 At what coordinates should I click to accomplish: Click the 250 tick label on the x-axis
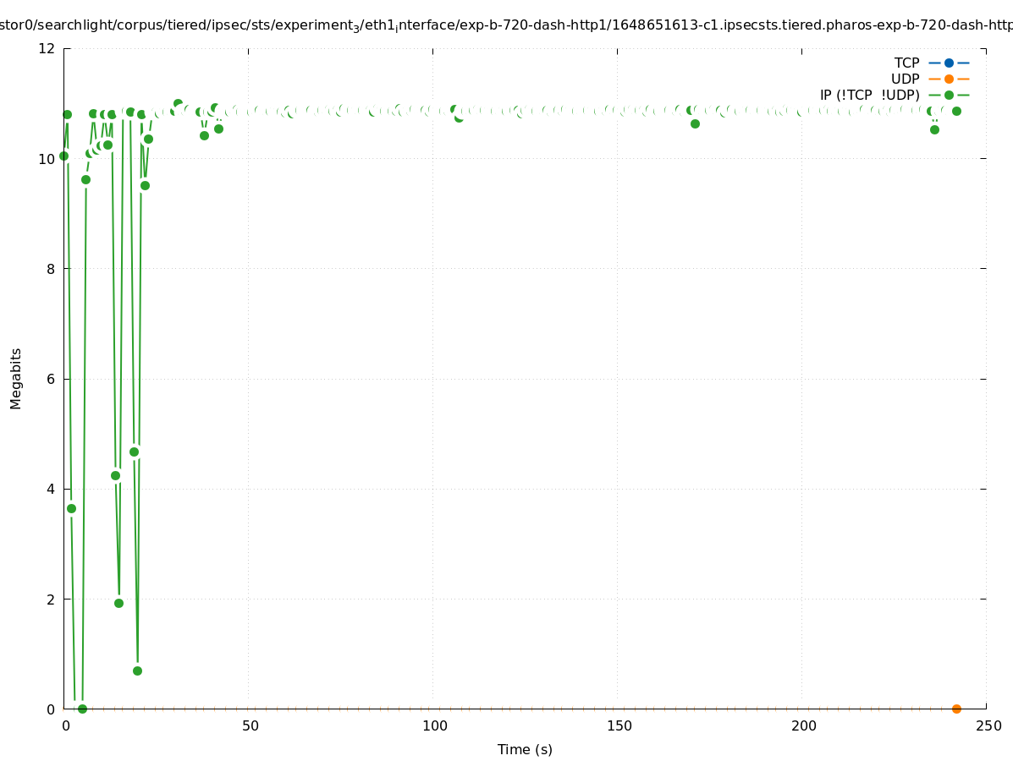point(988,726)
